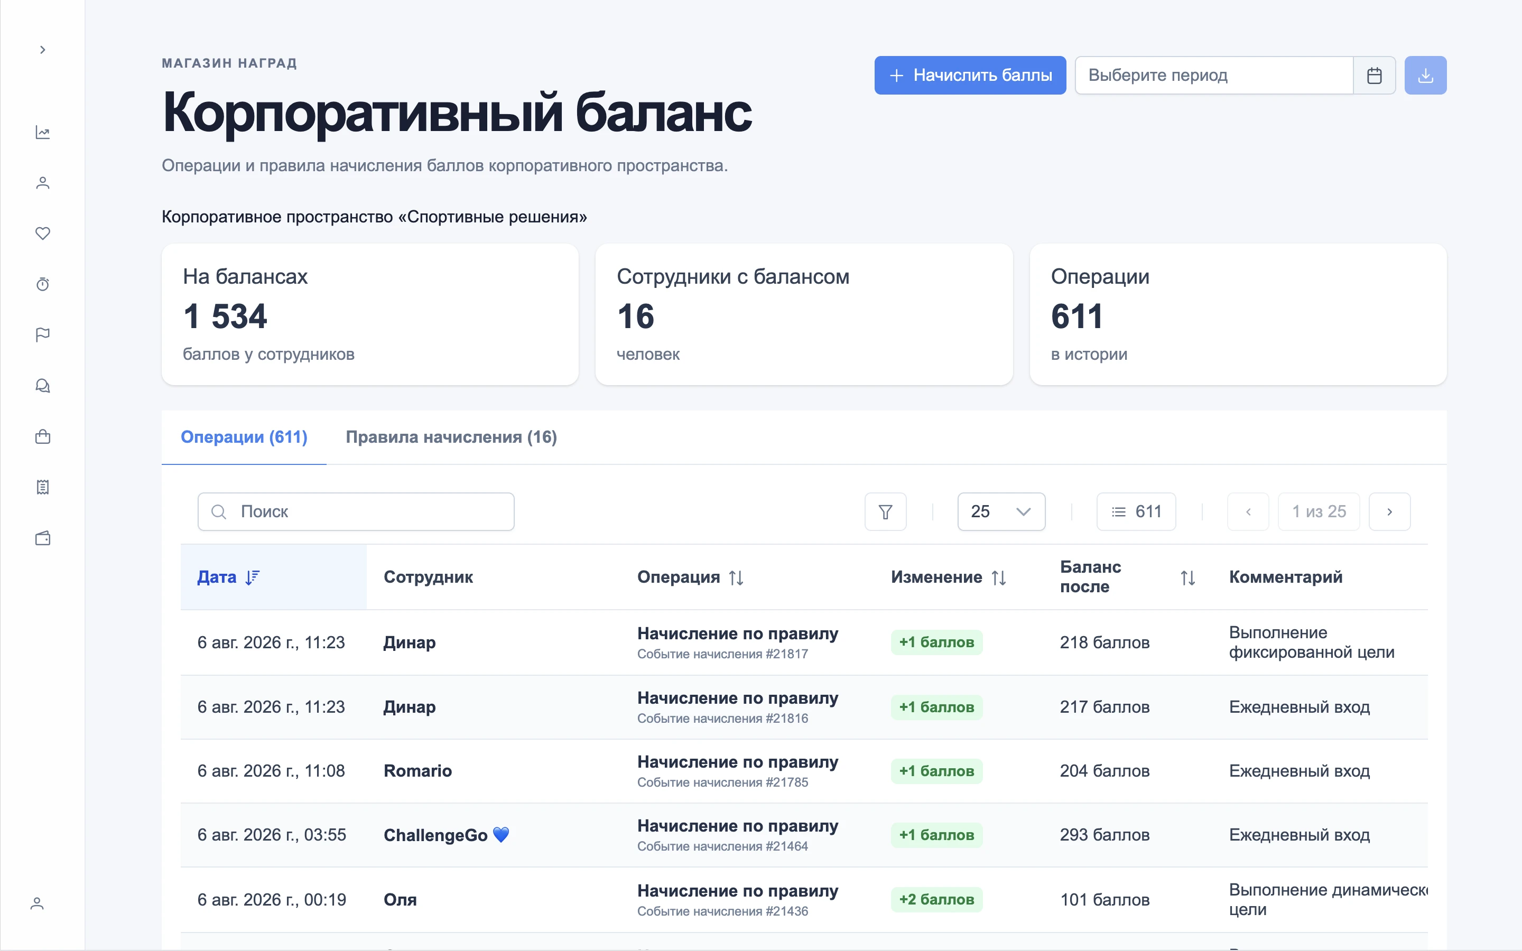Open the wallet icon in sidebar
1522x951 pixels.
coord(42,538)
